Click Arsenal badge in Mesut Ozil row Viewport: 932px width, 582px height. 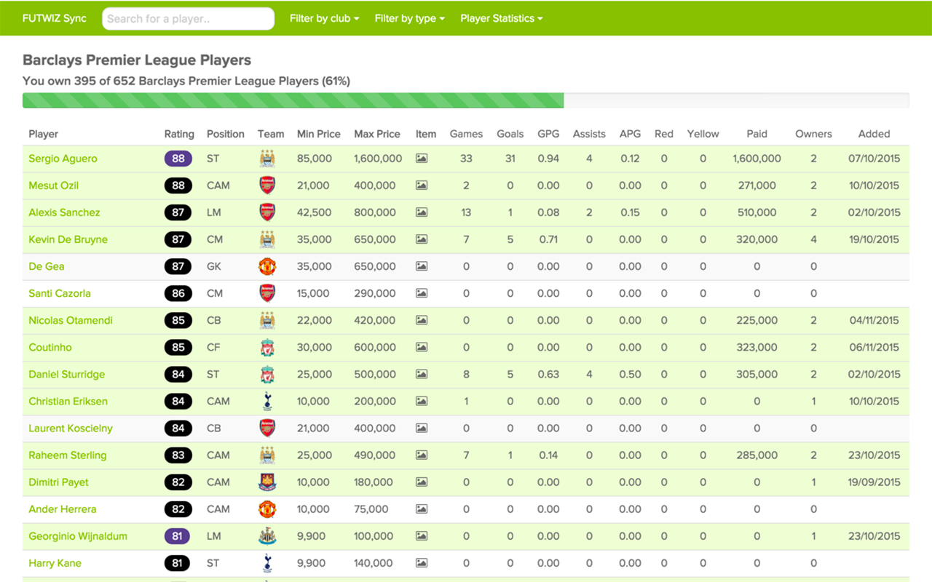coord(267,186)
